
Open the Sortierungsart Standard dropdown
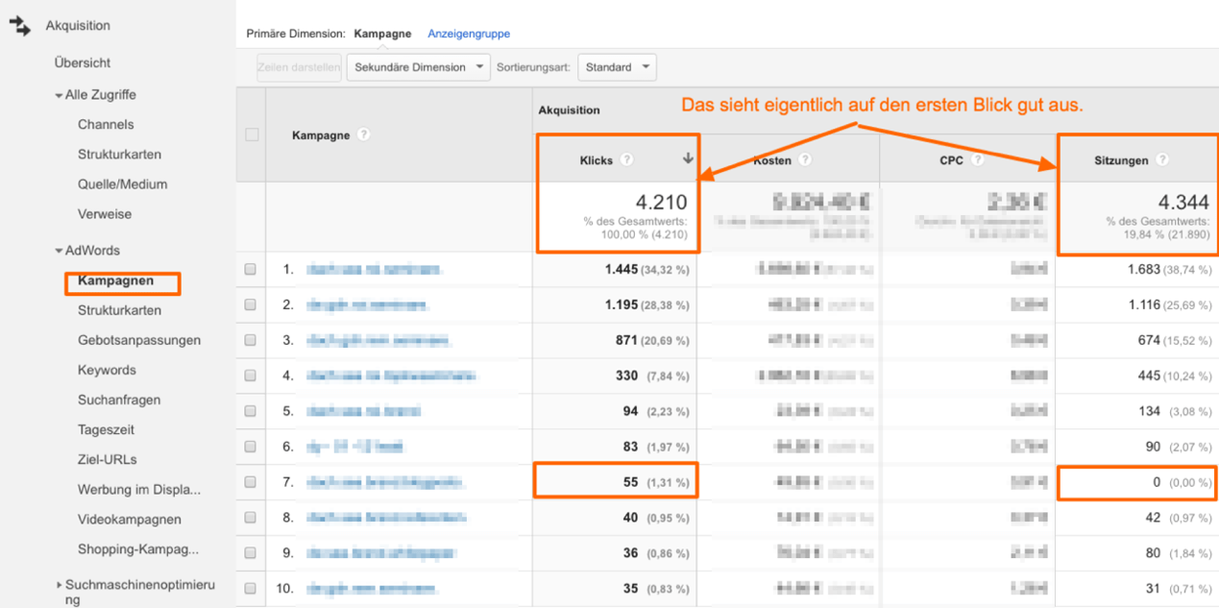click(x=617, y=67)
